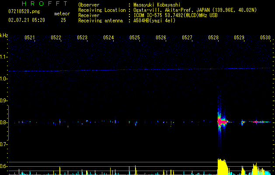Click the Receiving Location label

click(x=102, y=10)
